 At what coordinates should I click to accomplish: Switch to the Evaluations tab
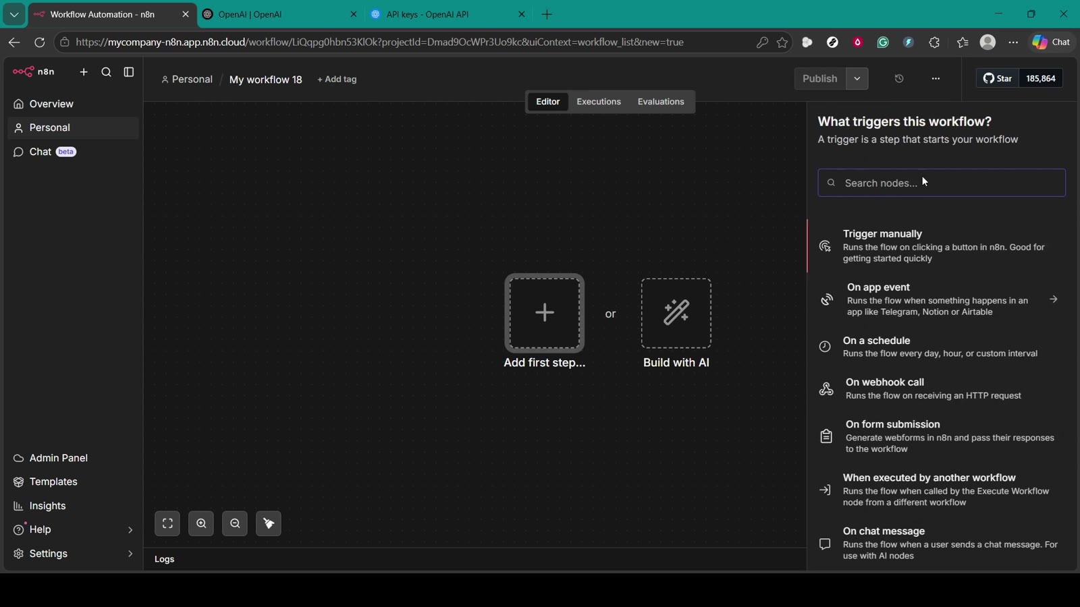pos(661,102)
